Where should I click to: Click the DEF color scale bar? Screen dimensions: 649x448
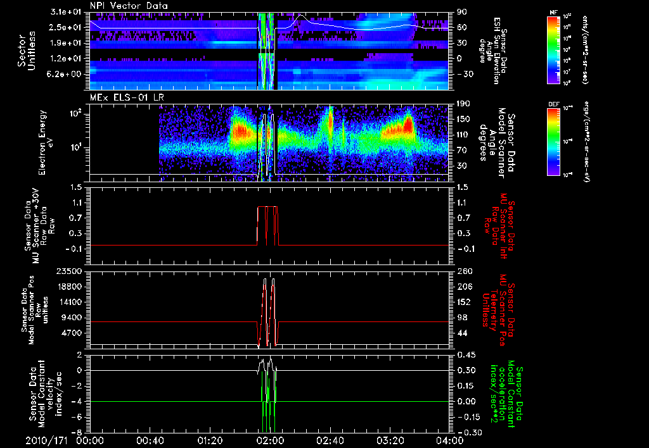point(553,142)
